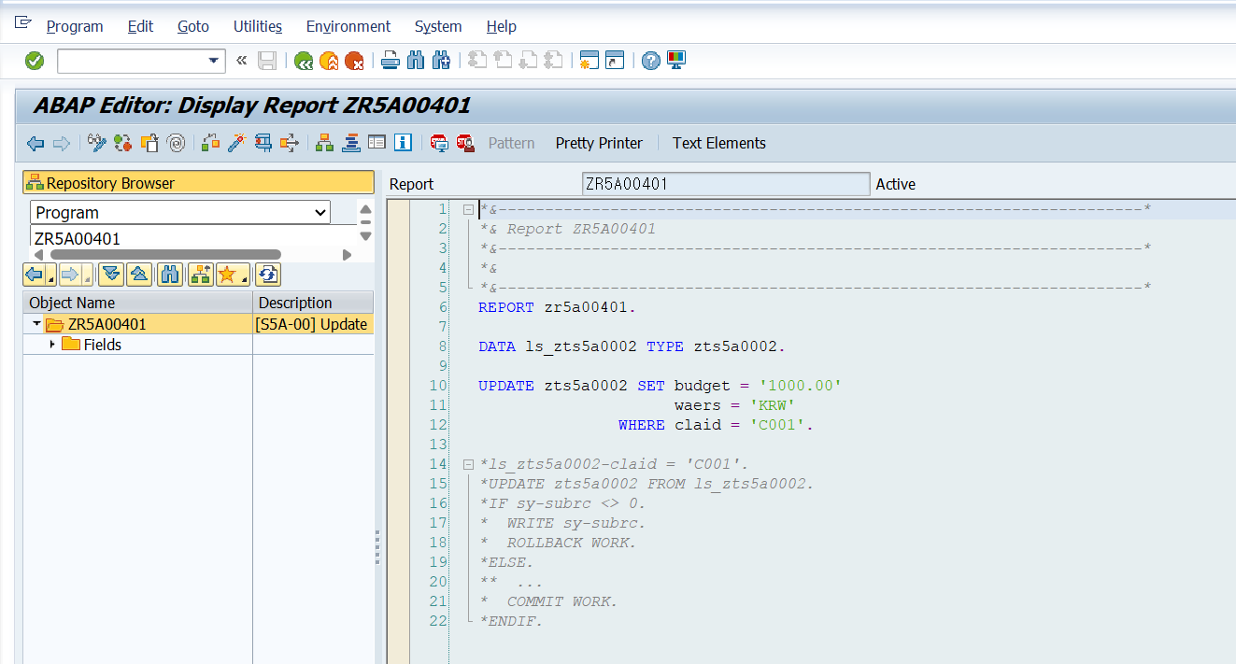Click the Direct Processing (execute) icon
Image resolution: width=1236 pixels, height=664 pixels.
click(263, 143)
